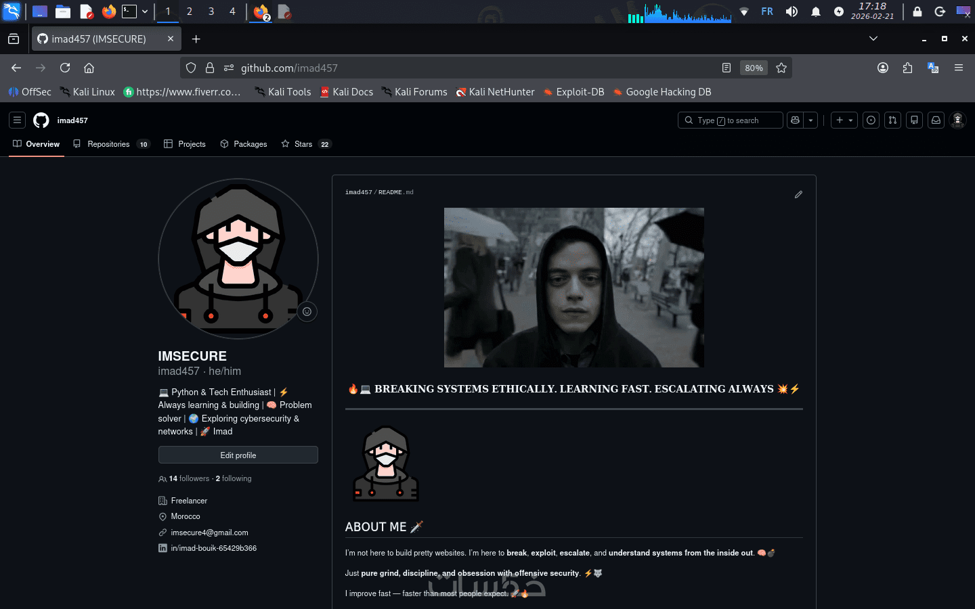The height and width of the screenshot is (609, 975).
Task: Click the large profile avatar picture
Action: pos(238,258)
